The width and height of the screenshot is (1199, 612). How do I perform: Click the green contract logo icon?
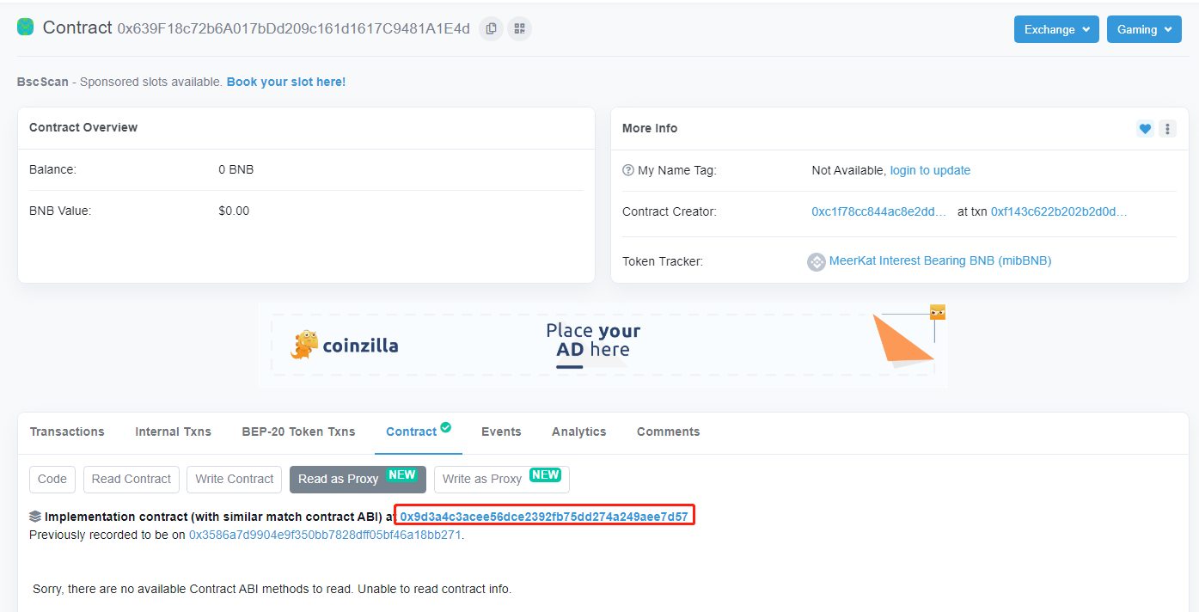[x=26, y=28]
